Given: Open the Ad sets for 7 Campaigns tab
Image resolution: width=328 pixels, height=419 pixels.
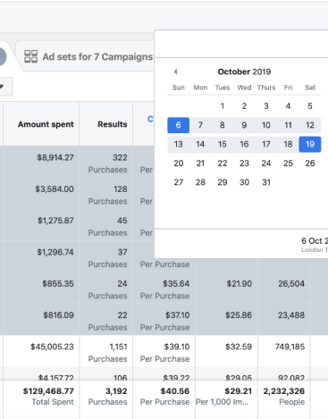Looking at the screenshot, I should tap(88, 56).
